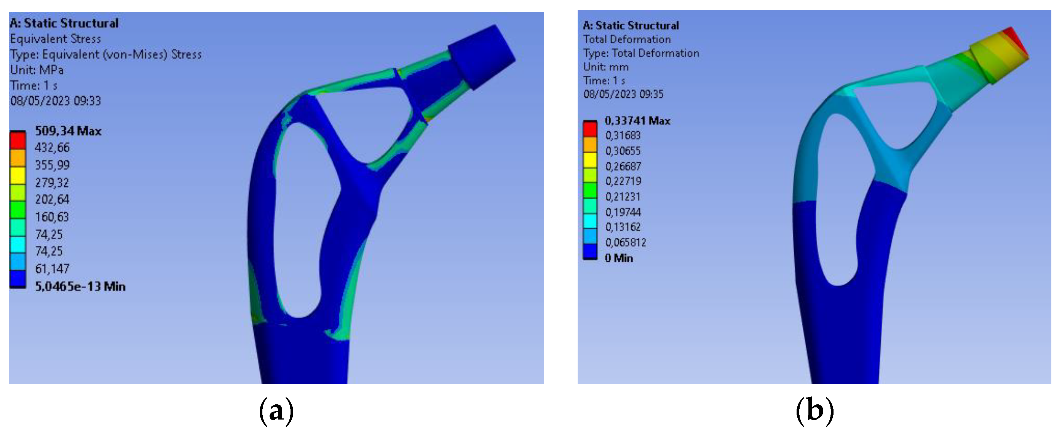This screenshot has width=1062, height=434.
Task: Click the dark blue stress legend minimum swatch
Action: tap(18, 278)
